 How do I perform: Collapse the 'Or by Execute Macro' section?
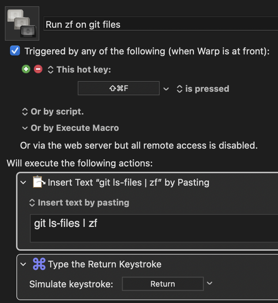click(24, 128)
